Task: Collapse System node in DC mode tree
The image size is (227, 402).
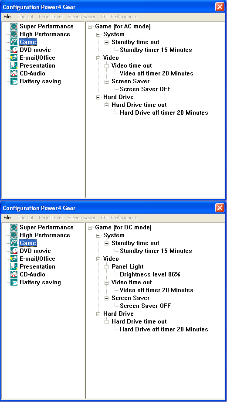Action: coord(98,235)
